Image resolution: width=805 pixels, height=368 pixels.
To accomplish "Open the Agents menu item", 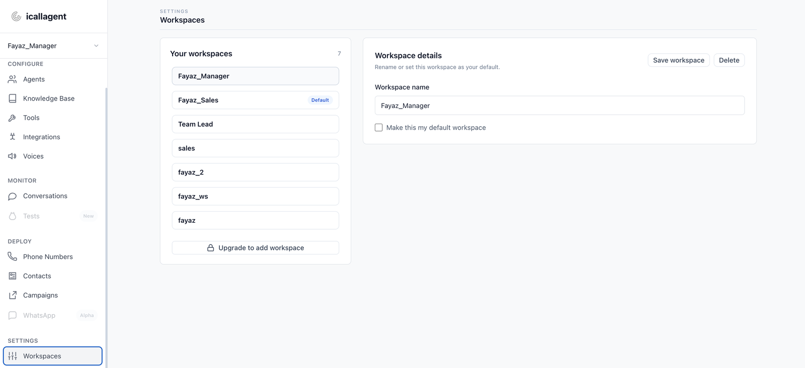I will pos(34,79).
